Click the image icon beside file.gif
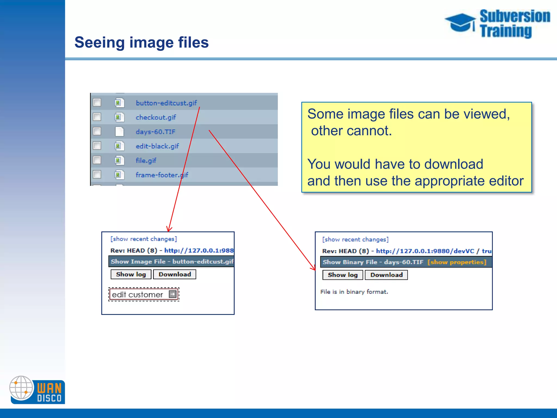The image size is (557, 418). (119, 160)
